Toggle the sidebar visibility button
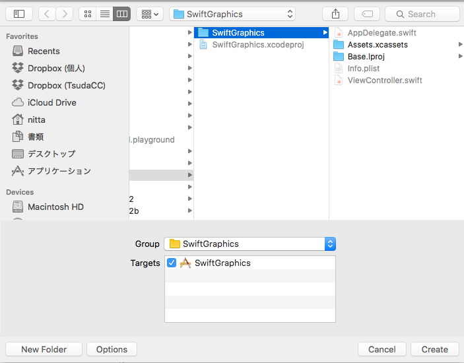Image resolution: width=464 pixels, height=363 pixels. pos(19,14)
